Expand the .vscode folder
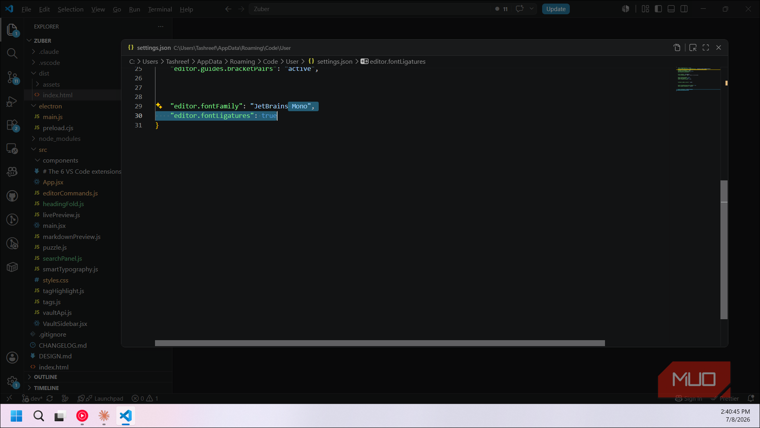Screen dimensions: 760x428 pyautogui.click(x=34, y=63)
